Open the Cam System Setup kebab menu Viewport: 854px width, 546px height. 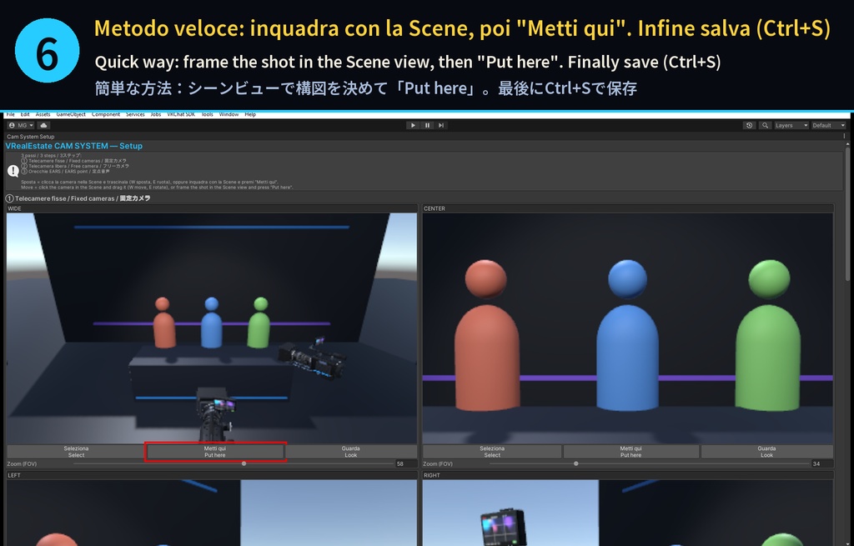tap(844, 137)
